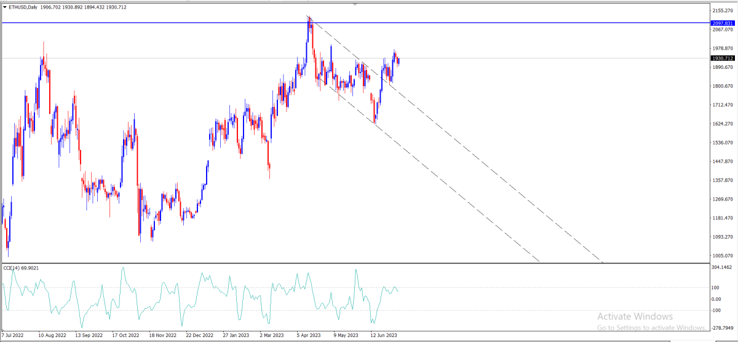Click the 27 Jan 2023 date label

coord(236,336)
